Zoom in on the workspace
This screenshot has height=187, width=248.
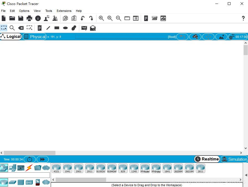click(101, 18)
